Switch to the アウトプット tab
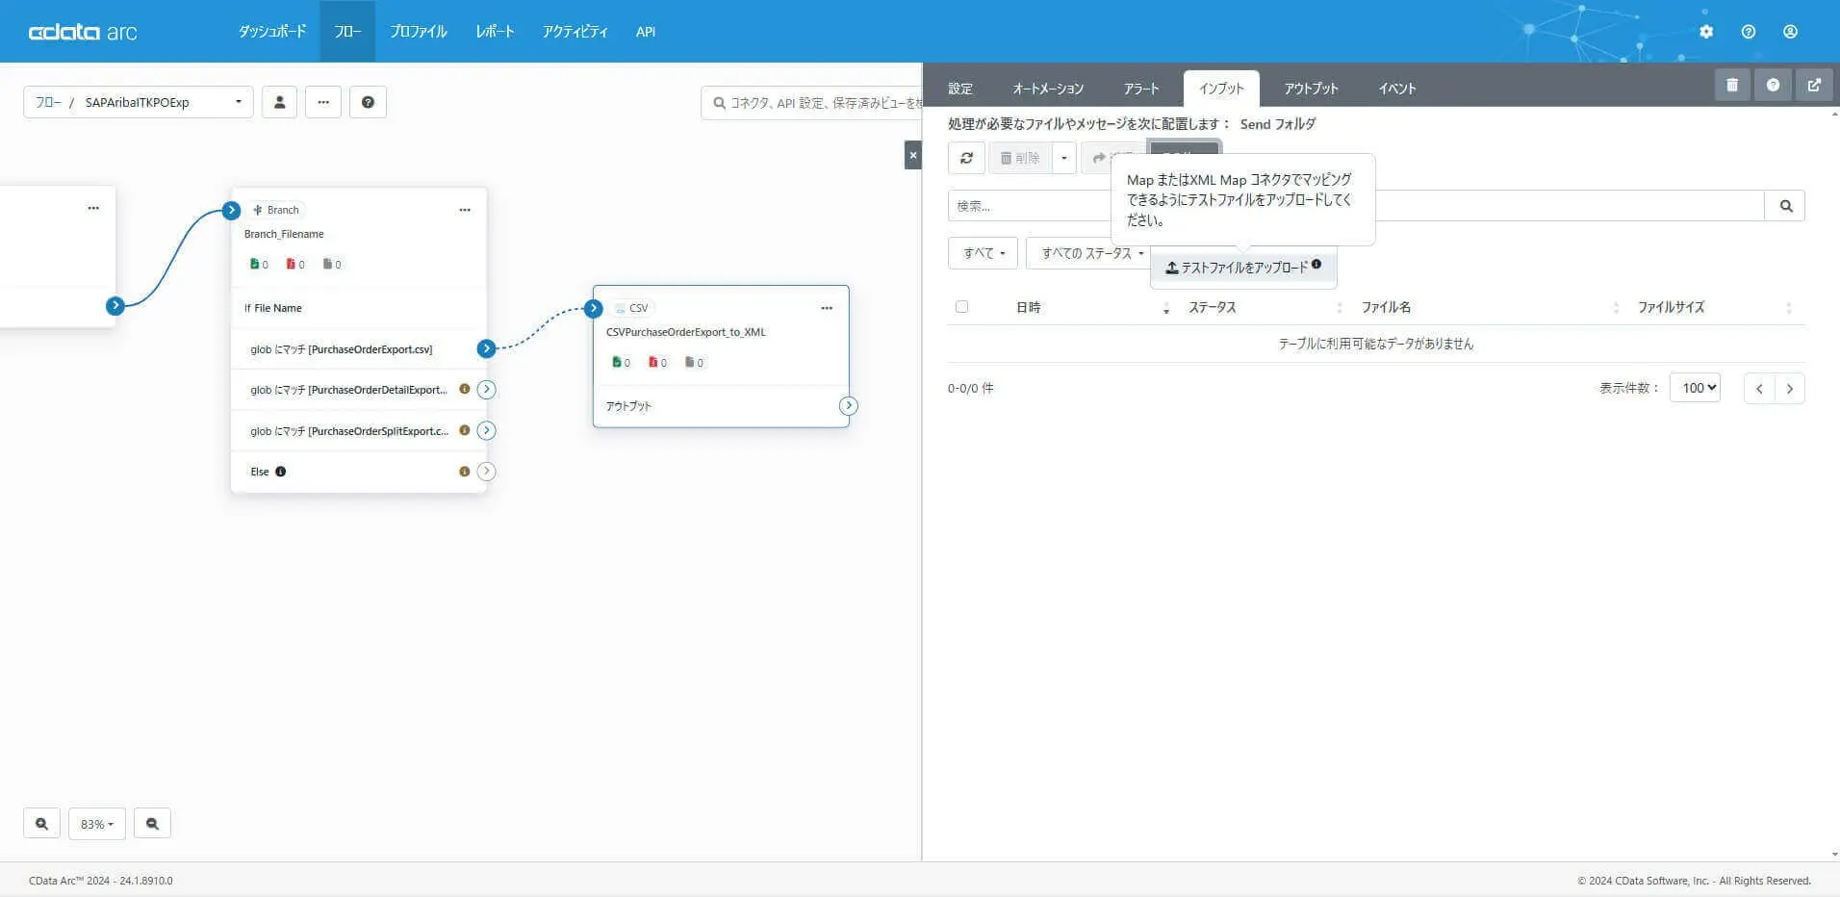Viewport: 1840px width, 897px height. click(1311, 89)
